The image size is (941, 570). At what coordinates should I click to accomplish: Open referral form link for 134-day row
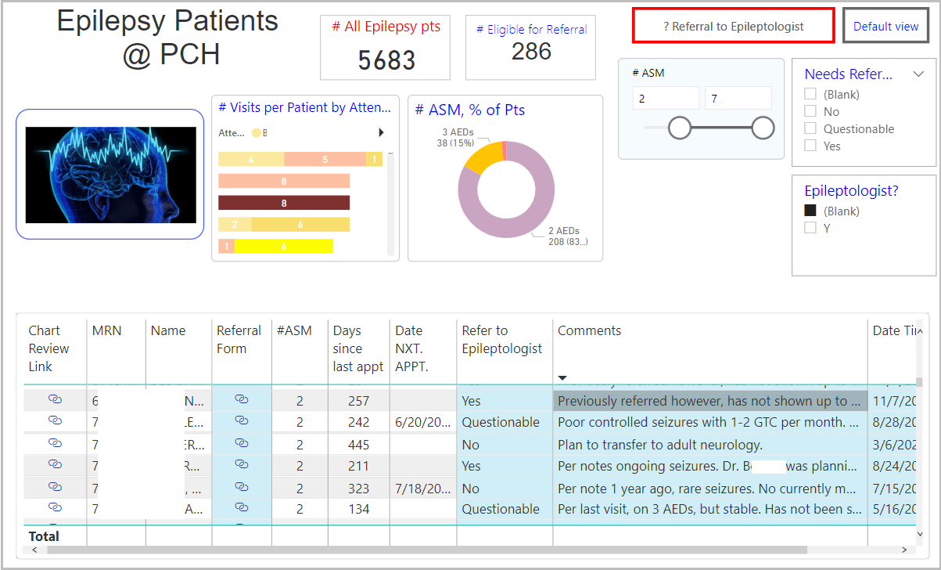click(x=242, y=509)
